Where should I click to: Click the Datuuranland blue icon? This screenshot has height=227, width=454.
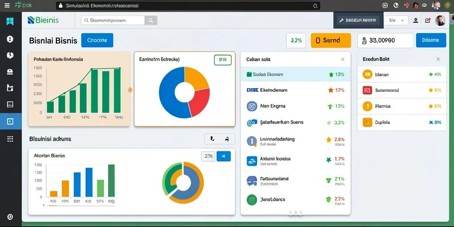[252, 181]
